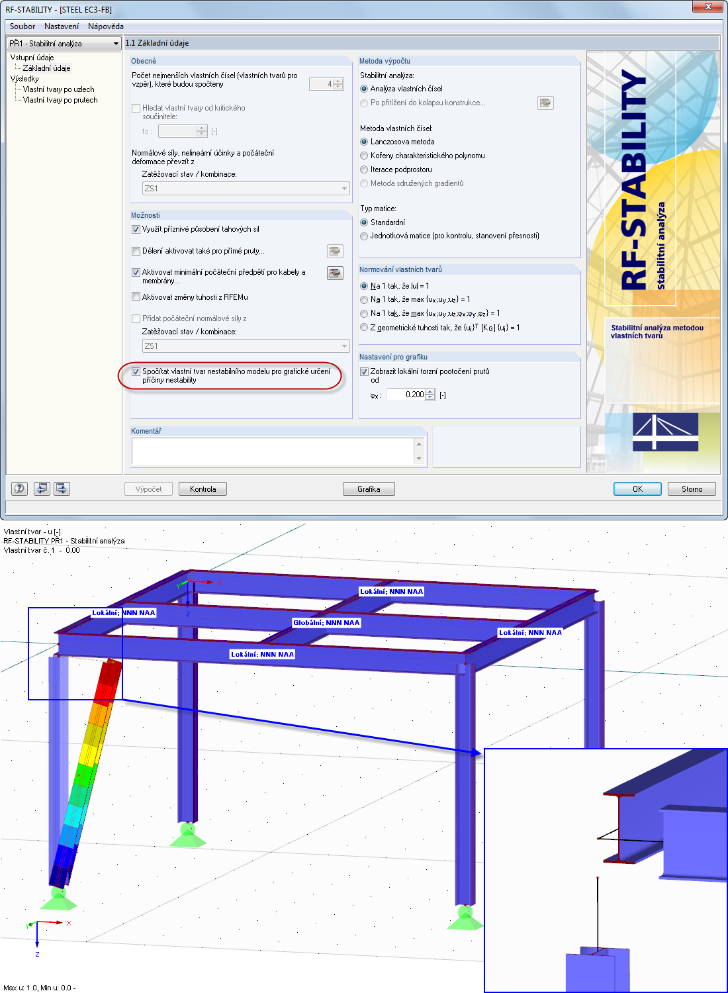Open ZS1 dropdown under initial normal forces

point(246,346)
